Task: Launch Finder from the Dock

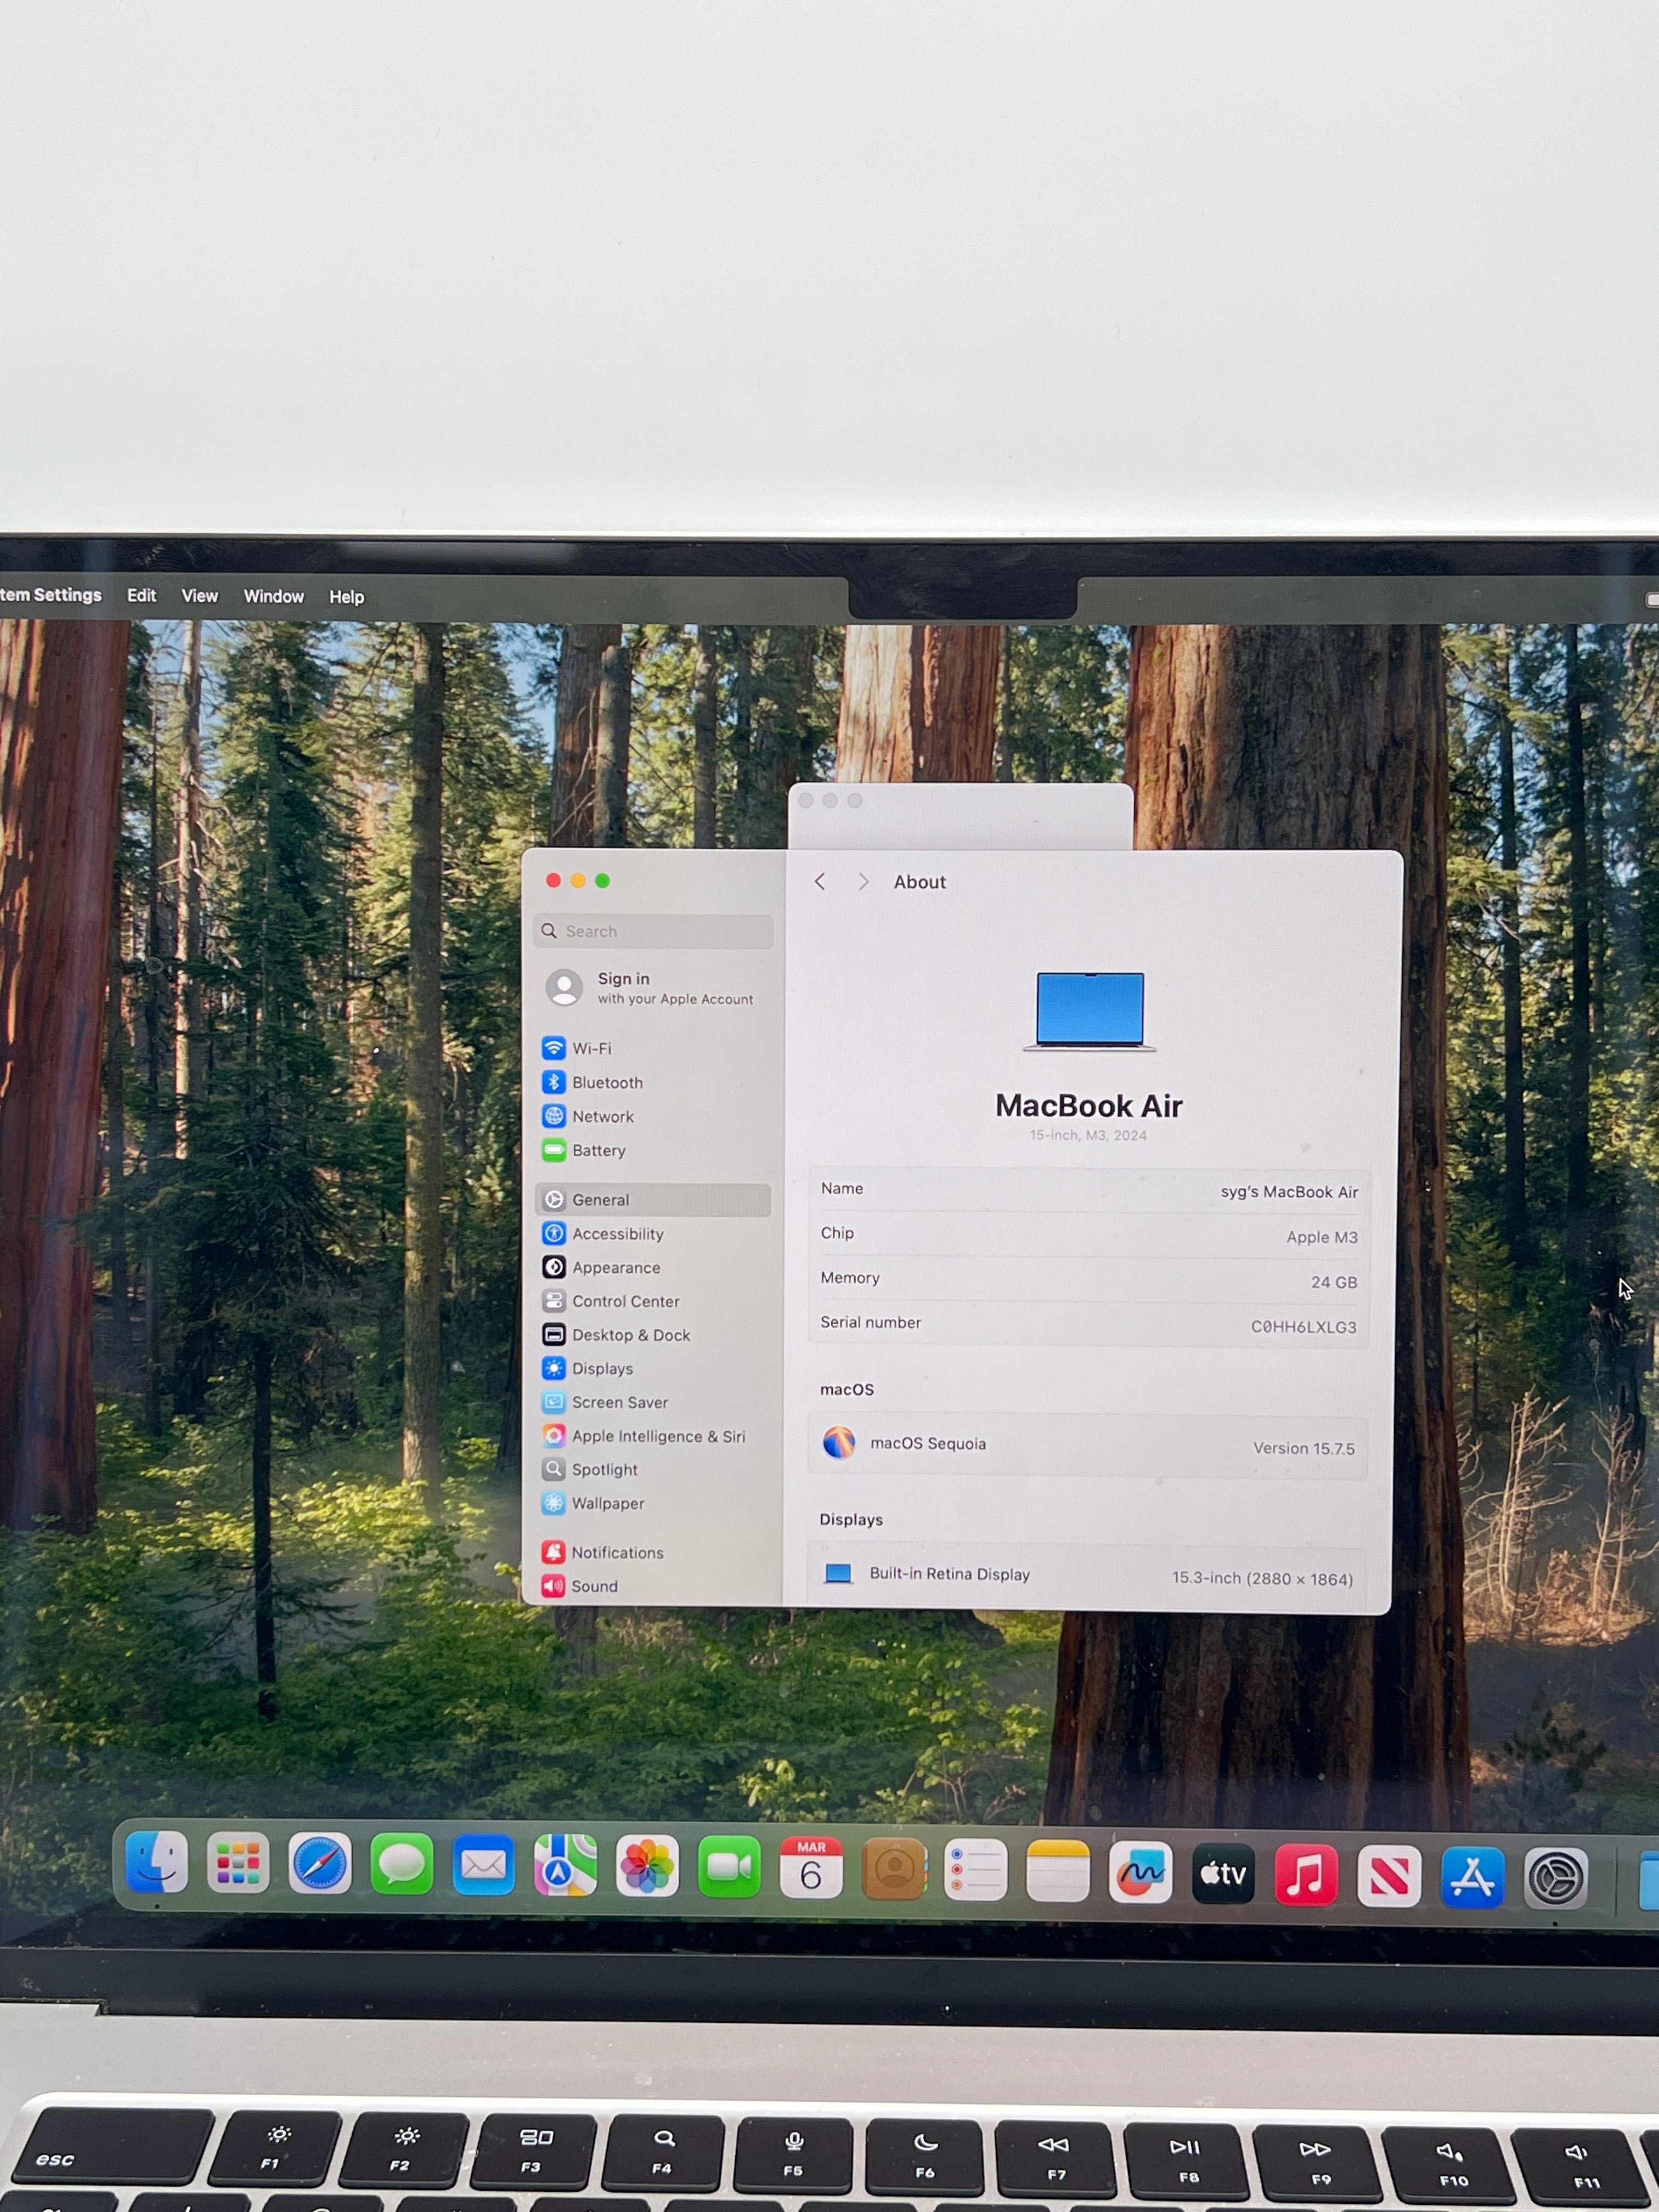Action: [157, 1862]
